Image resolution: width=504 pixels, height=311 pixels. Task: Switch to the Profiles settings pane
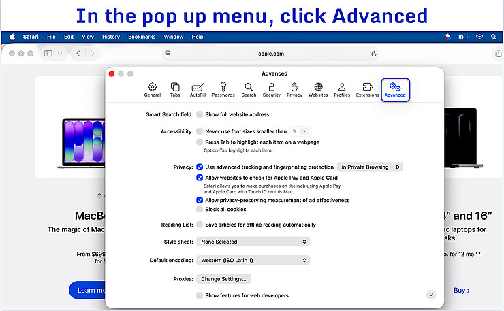click(342, 90)
